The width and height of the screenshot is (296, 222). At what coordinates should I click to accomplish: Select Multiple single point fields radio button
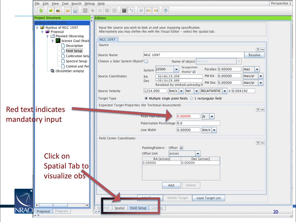[146, 98]
